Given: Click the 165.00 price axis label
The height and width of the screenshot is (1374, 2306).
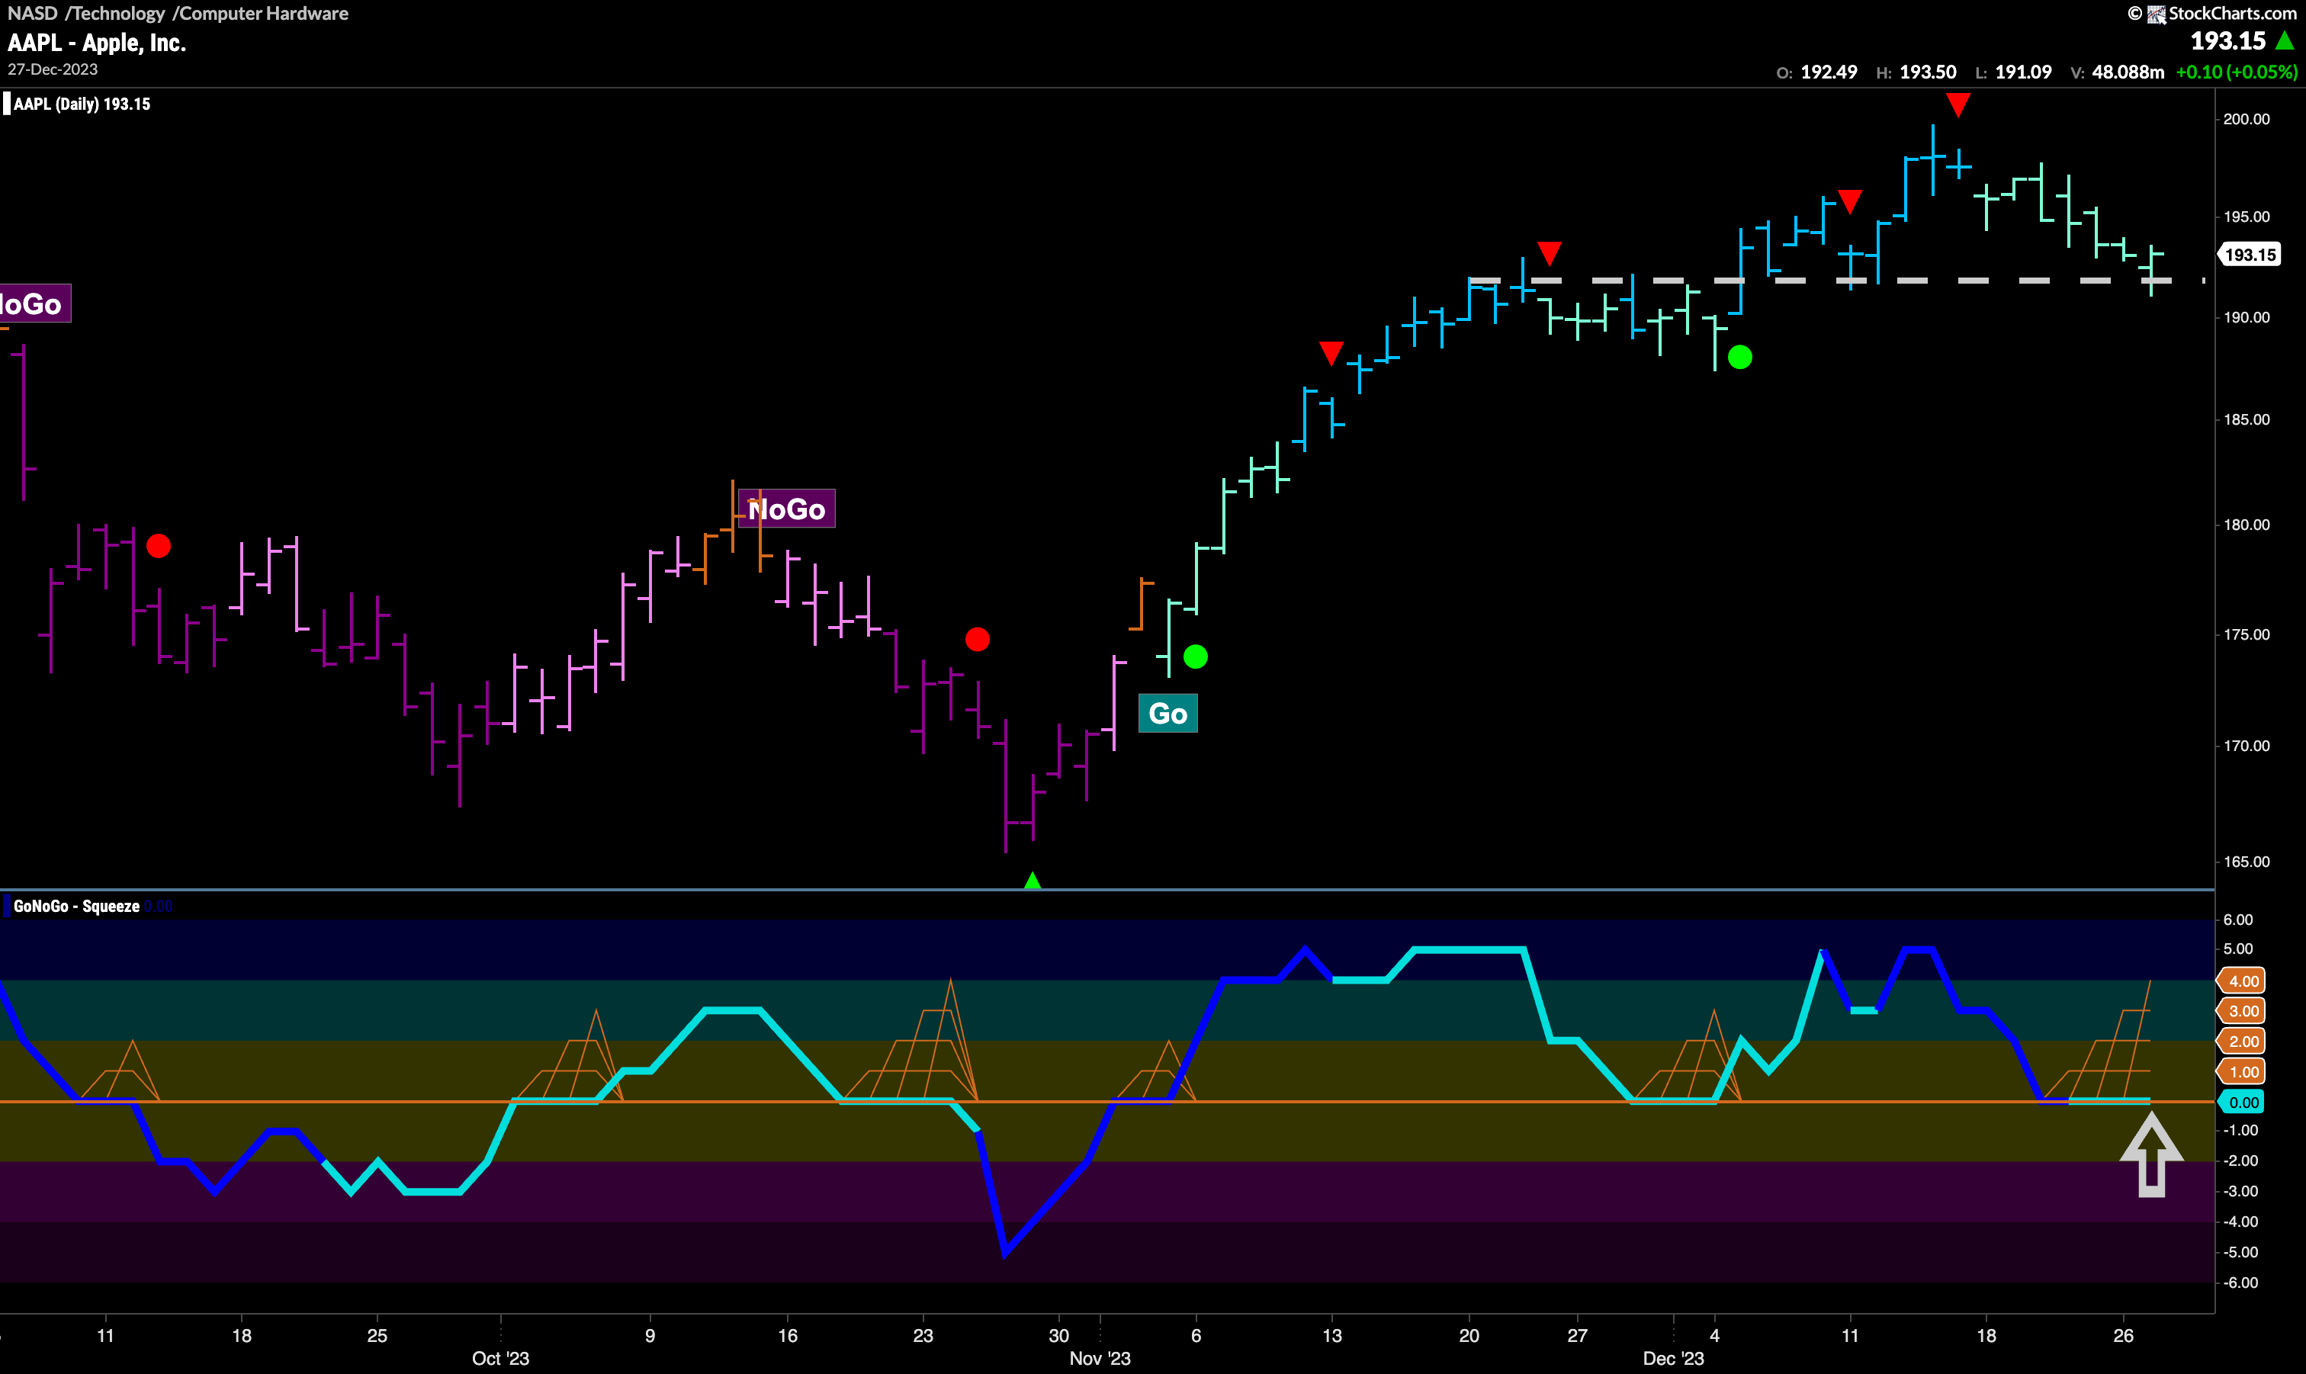Looking at the screenshot, I should (2247, 861).
